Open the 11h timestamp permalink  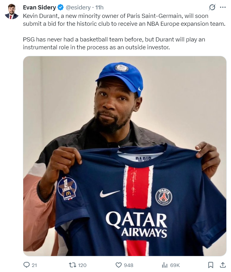(99, 8)
